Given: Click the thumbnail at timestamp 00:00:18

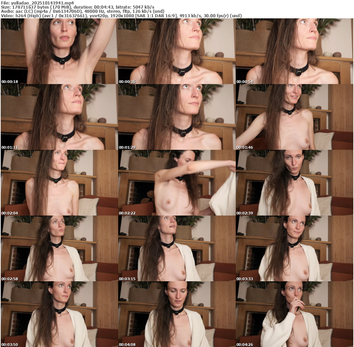Looking at the screenshot, I should (x=59, y=51).
